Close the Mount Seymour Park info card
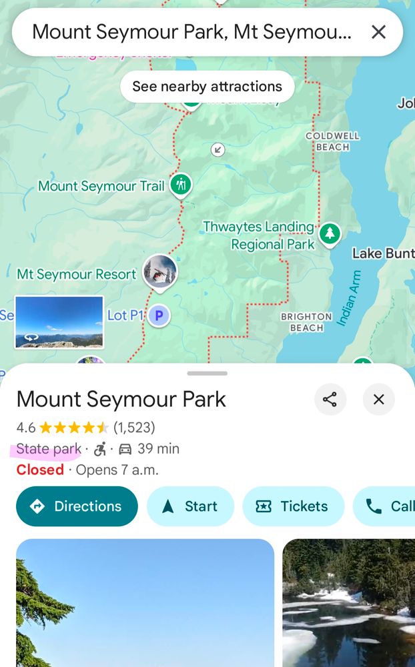The image size is (415, 667). [378, 400]
